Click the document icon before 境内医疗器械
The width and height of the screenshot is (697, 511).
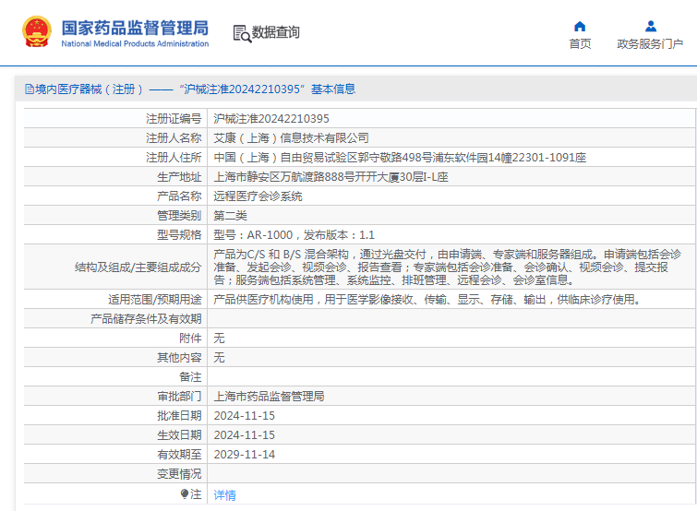click(30, 89)
